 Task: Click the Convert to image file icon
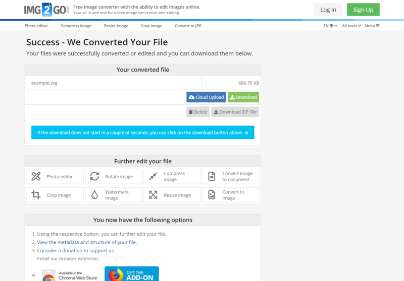point(212,195)
